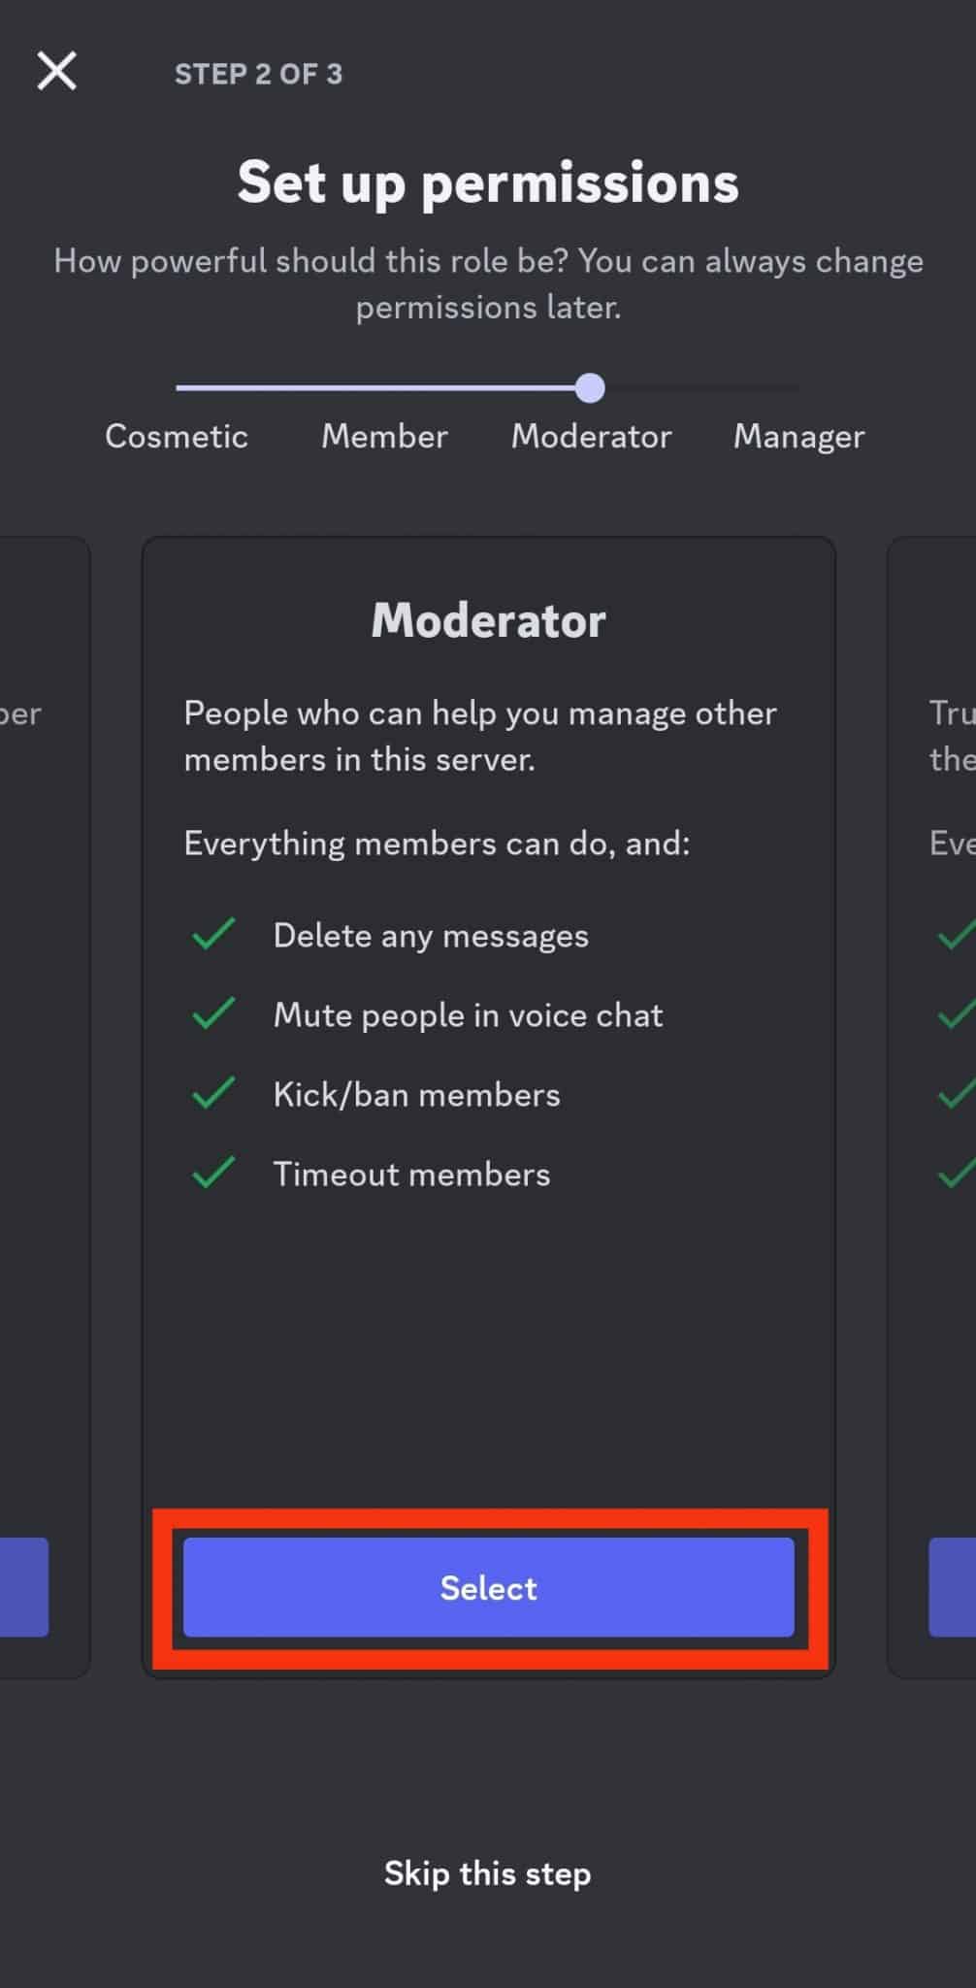Select the Moderator label under the slider
The height and width of the screenshot is (1988, 976).
click(x=591, y=437)
